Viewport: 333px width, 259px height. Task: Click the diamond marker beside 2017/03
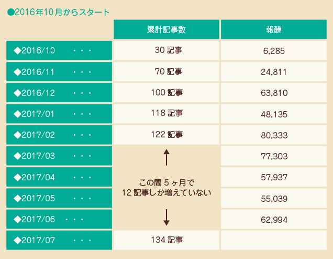[17, 156]
